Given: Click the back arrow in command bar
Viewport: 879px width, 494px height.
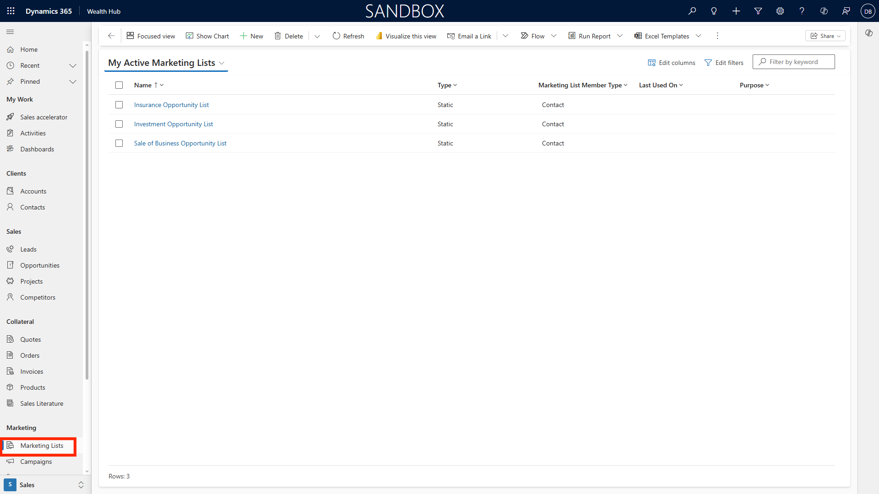Looking at the screenshot, I should 111,36.
